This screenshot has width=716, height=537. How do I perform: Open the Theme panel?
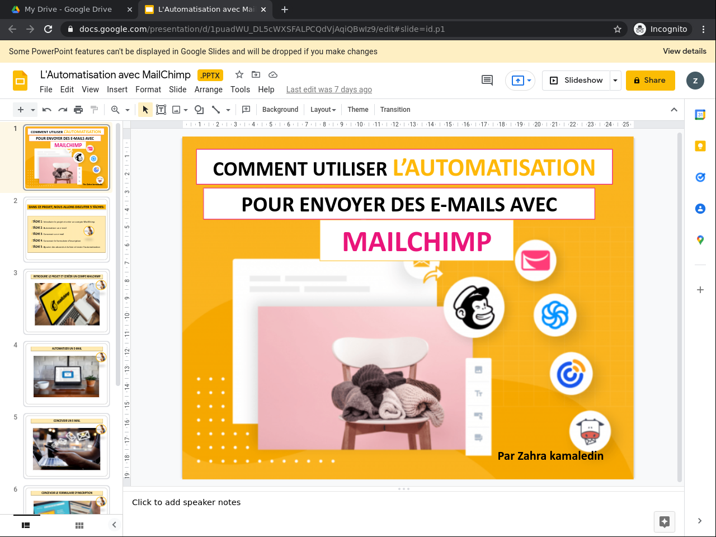pos(358,110)
